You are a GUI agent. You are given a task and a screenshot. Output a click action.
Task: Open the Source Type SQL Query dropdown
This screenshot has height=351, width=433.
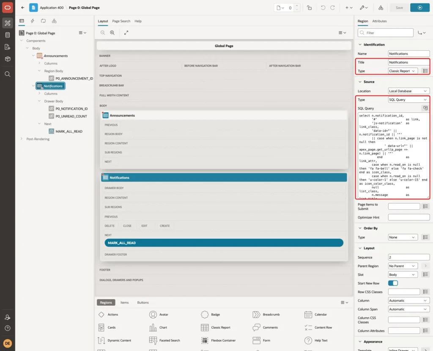click(x=408, y=100)
